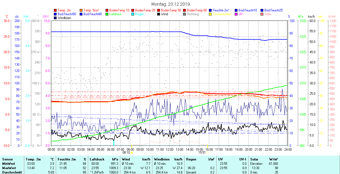Image resolution: width=340 pixels, height=174 pixels.
Task: Click maximum pressure value 1009.3
Action: point(114,168)
